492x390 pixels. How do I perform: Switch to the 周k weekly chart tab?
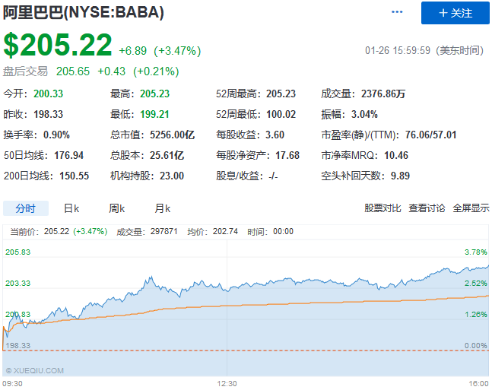(x=116, y=208)
